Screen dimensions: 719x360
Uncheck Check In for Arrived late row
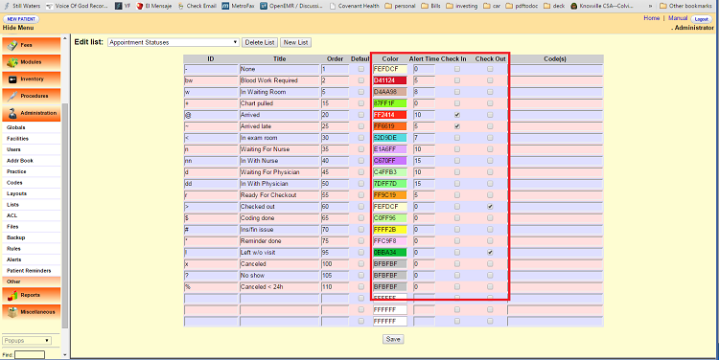point(457,126)
